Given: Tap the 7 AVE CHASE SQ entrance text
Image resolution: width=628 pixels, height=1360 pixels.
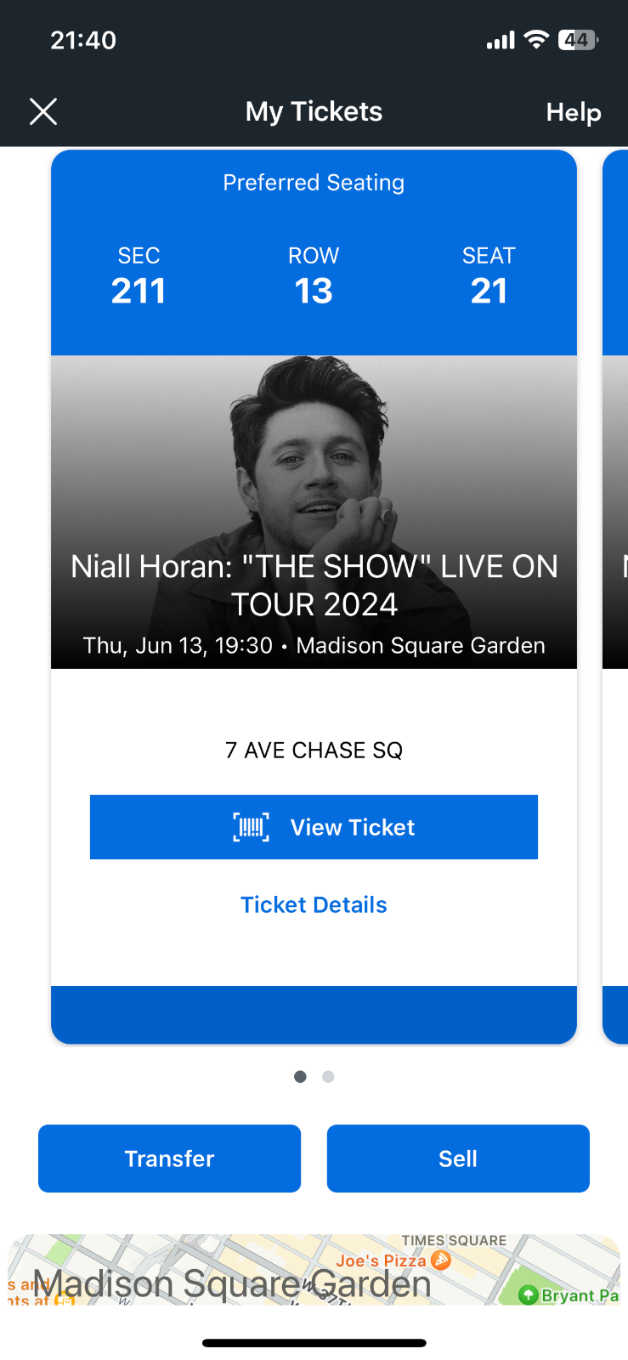Looking at the screenshot, I should [314, 751].
